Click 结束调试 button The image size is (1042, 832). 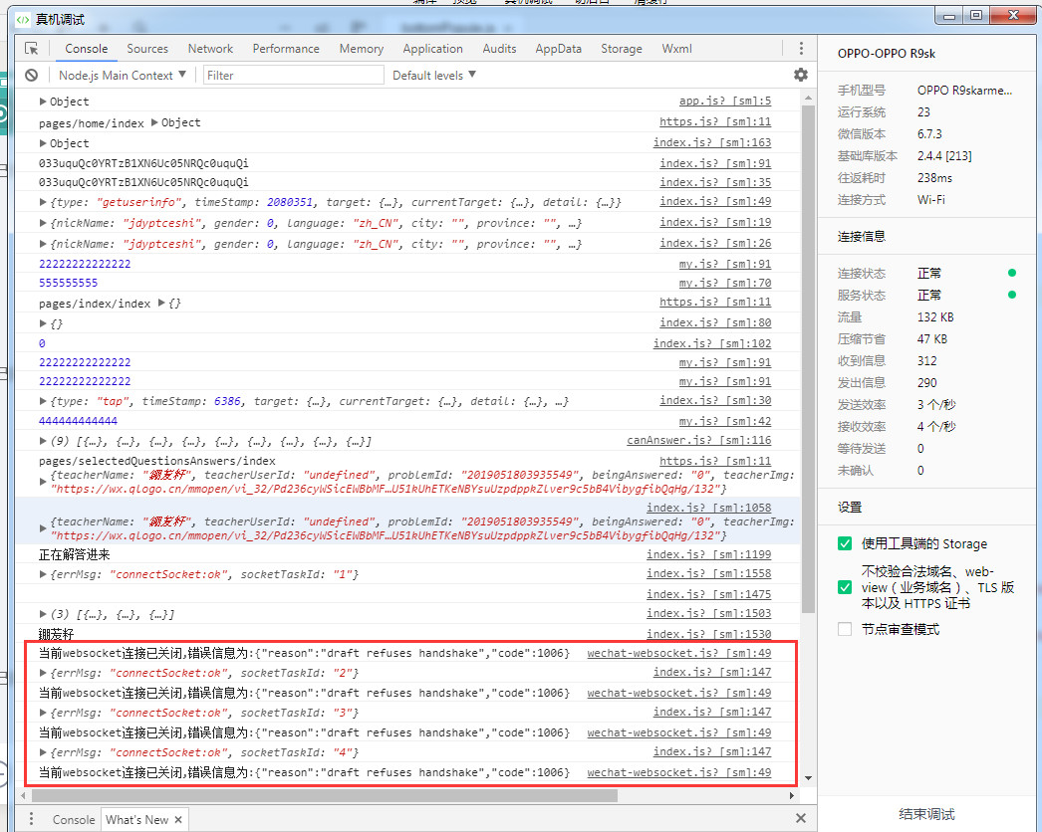[926, 814]
